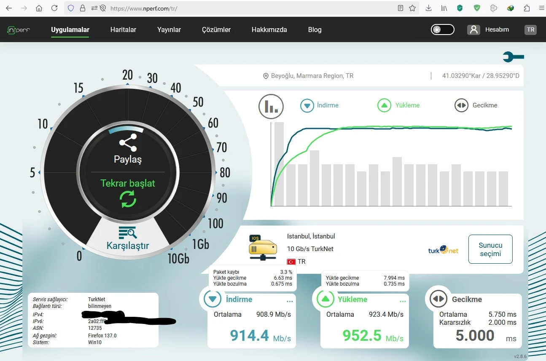This screenshot has height=361, width=546.
Task: Open the downloads toolbar icon
Action: click(429, 8)
